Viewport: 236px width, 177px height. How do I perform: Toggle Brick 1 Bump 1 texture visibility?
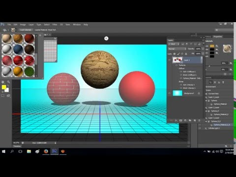[181, 88]
